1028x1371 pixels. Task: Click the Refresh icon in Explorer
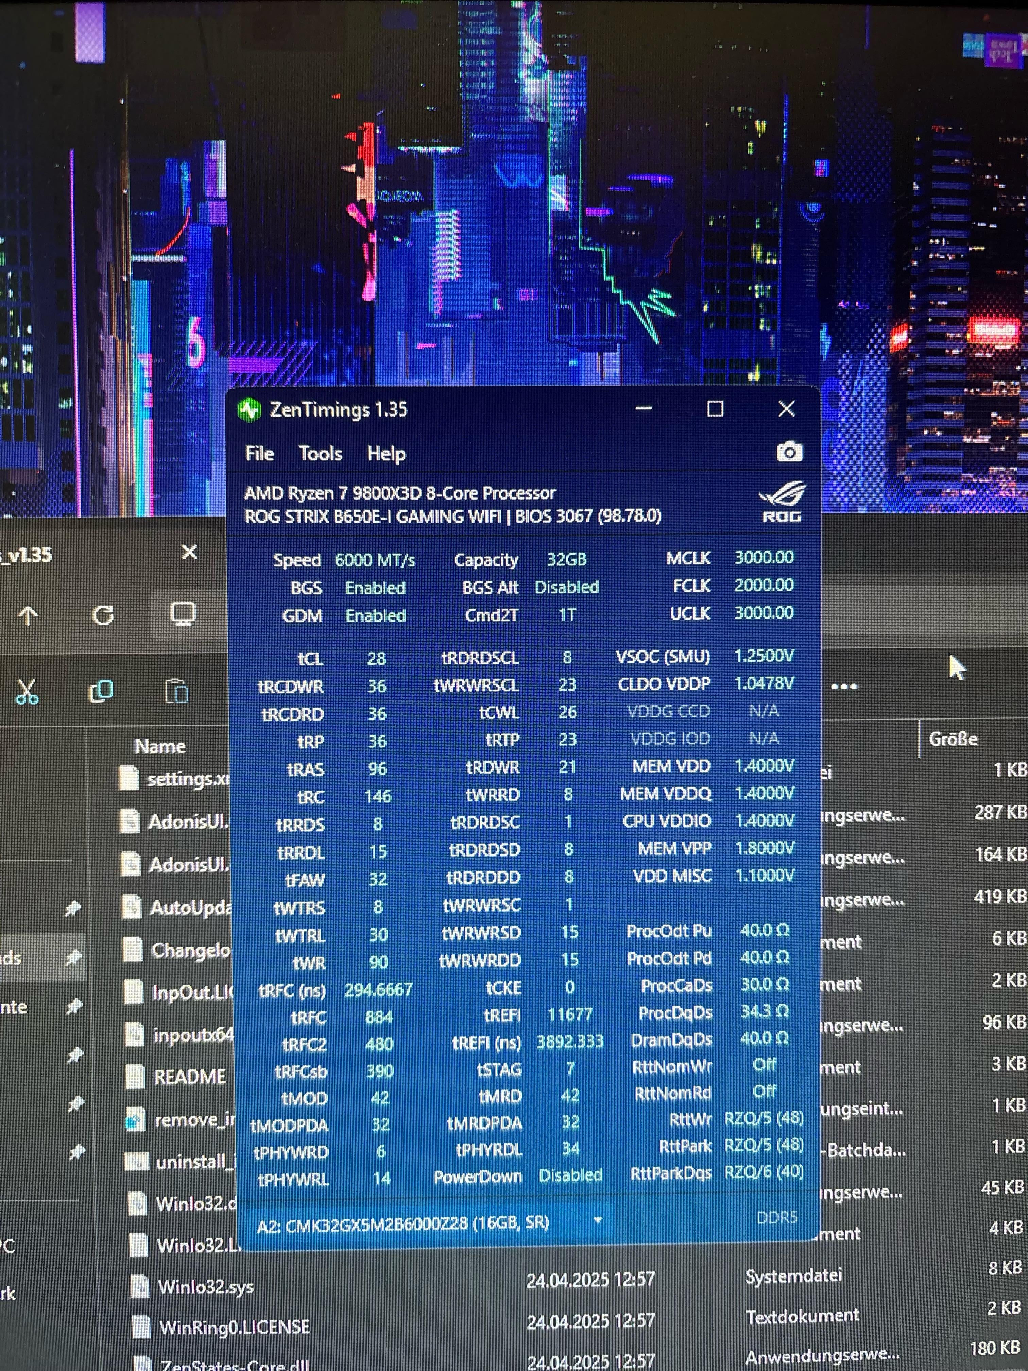click(103, 615)
